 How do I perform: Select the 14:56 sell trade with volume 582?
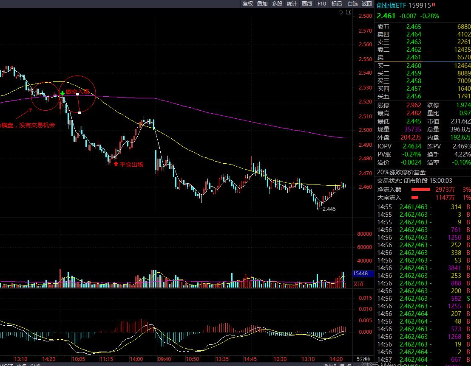[x=423, y=299]
